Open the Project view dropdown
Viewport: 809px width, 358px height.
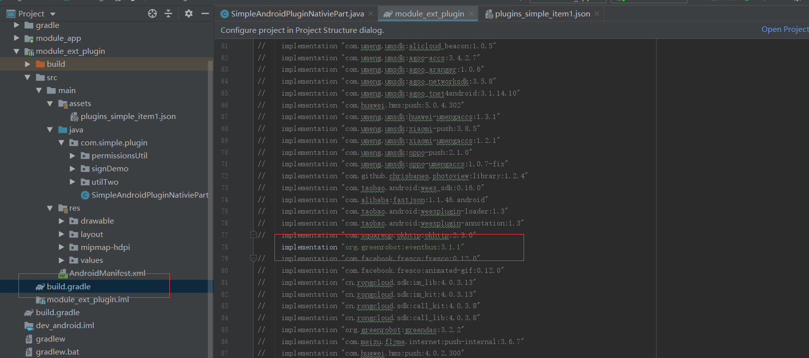click(x=53, y=14)
